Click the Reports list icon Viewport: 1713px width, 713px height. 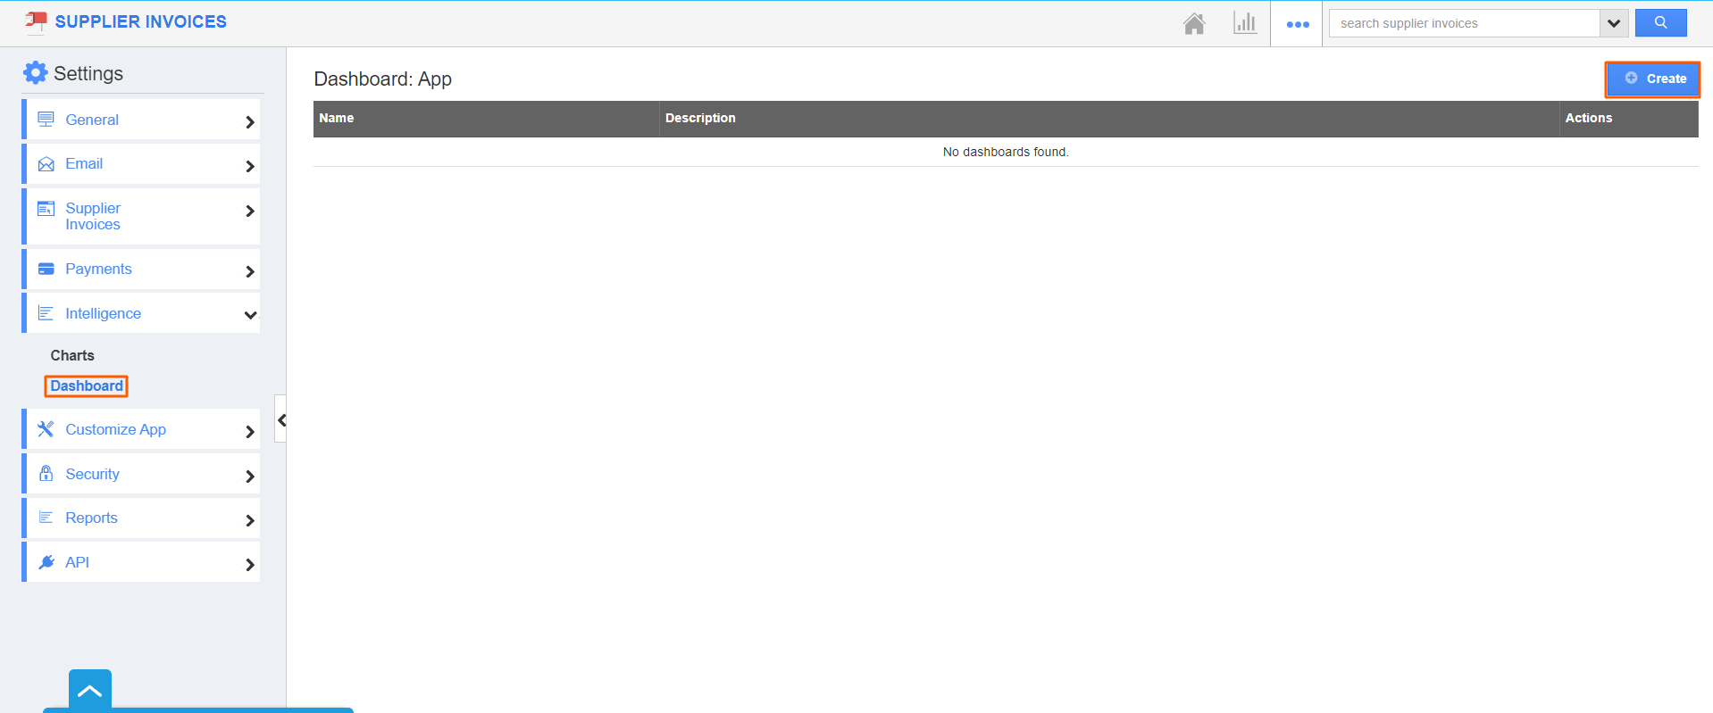pos(46,518)
